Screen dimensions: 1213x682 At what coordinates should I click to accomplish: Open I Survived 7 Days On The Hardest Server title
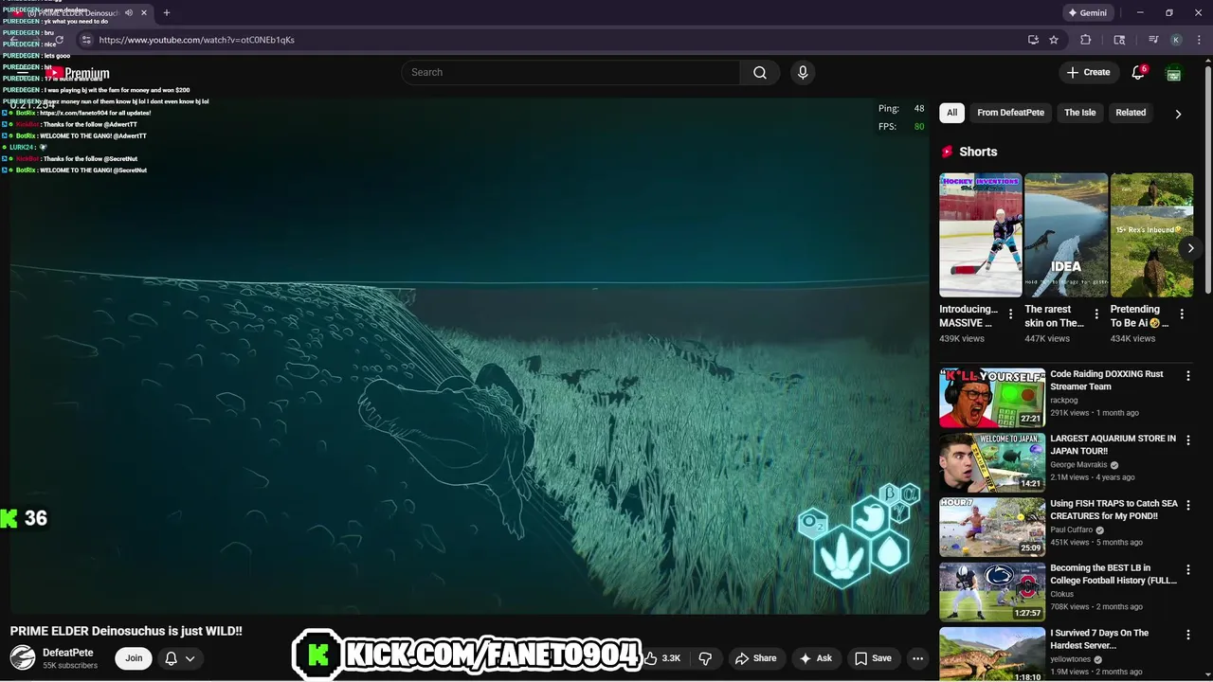pyautogui.click(x=1099, y=639)
